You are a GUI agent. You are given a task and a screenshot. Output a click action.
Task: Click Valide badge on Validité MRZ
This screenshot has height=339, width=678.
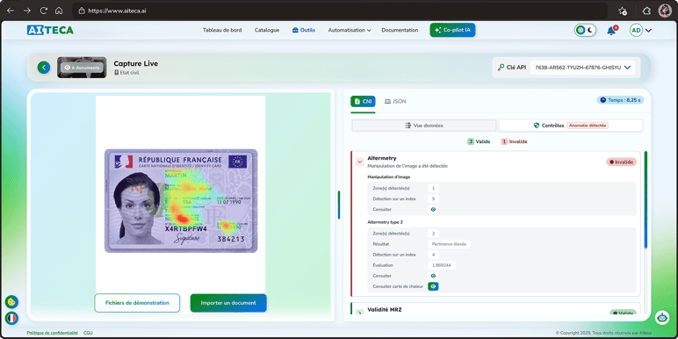623,313
